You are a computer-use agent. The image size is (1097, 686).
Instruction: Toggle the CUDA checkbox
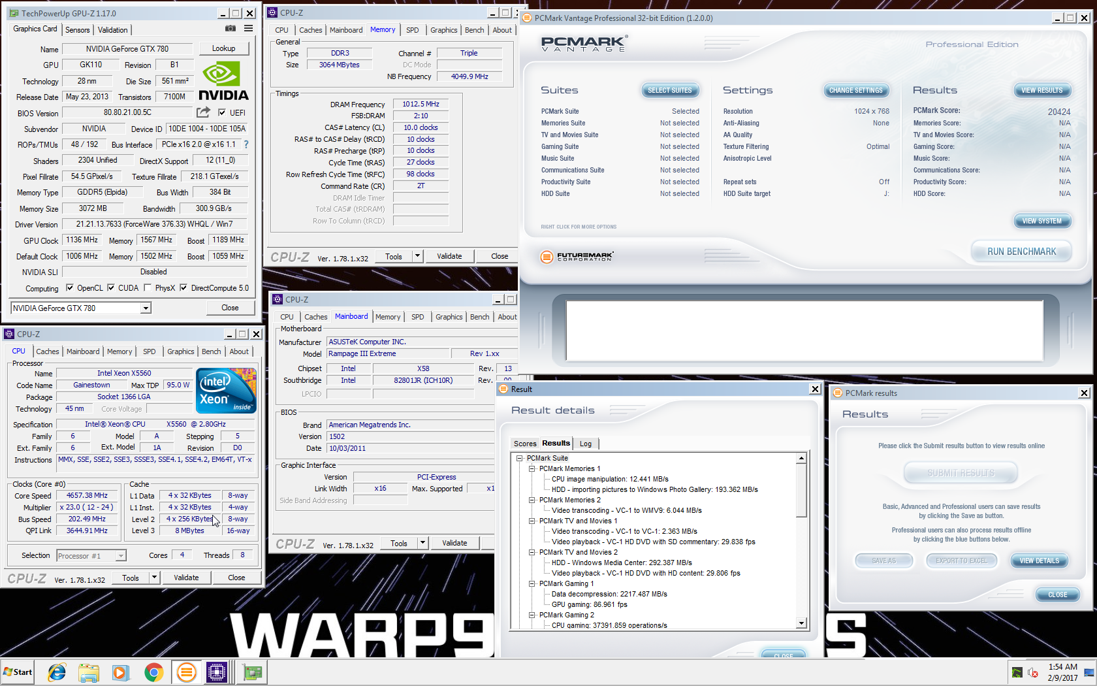click(111, 287)
